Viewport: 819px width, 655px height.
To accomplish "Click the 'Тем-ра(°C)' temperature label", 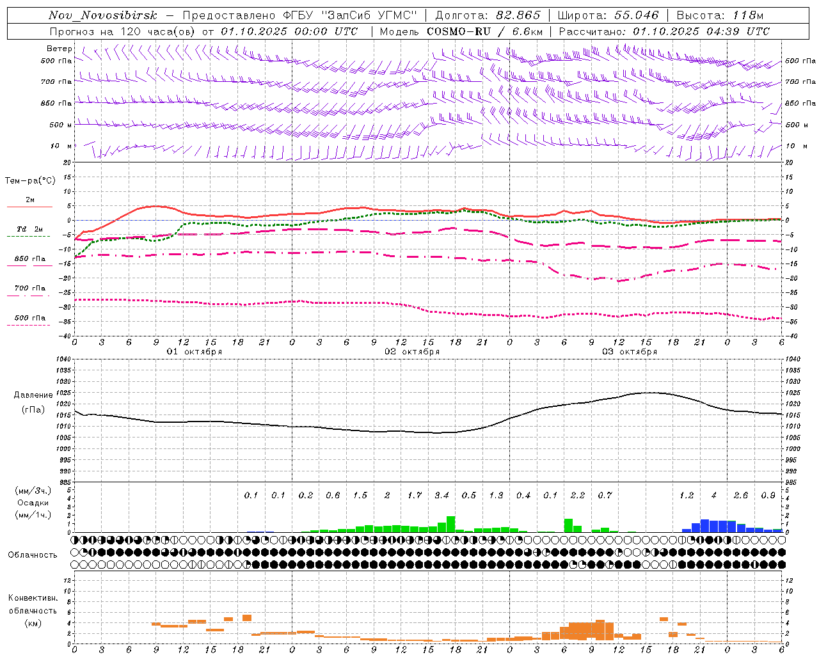I will (30, 181).
